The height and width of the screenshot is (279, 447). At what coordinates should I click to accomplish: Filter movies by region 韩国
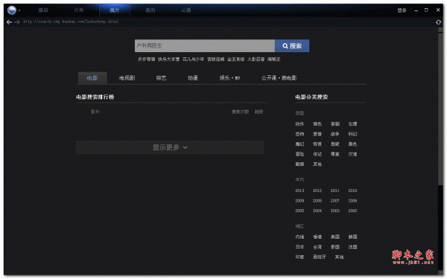pos(352,237)
